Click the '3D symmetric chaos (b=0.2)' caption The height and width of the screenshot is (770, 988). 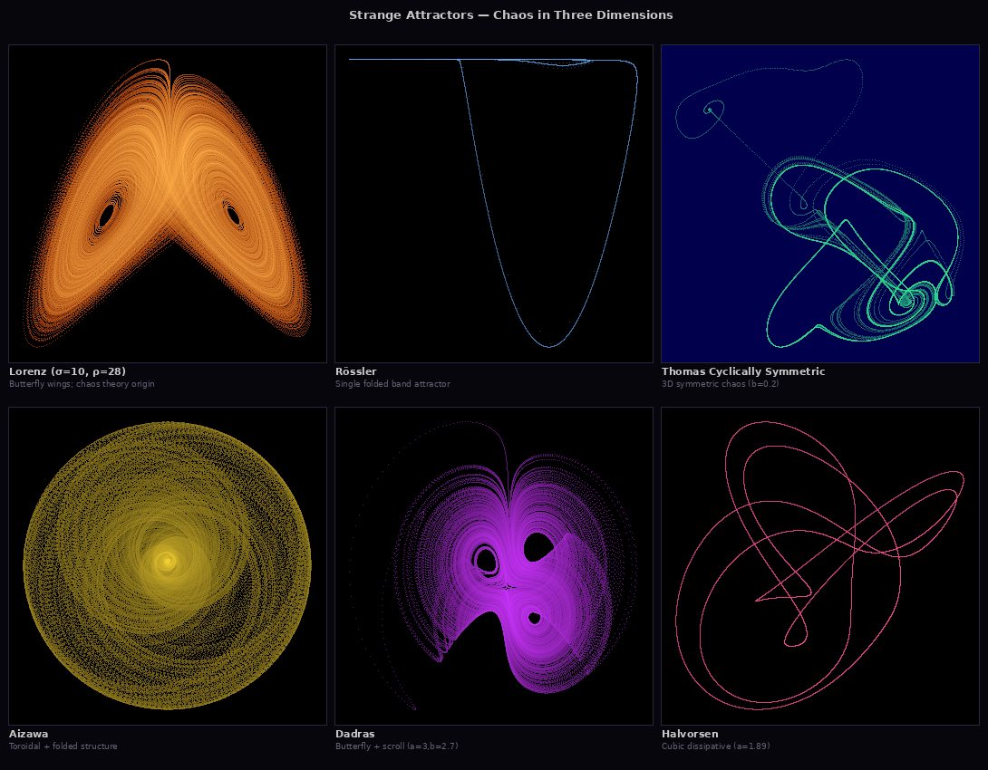tap(719, 383)
